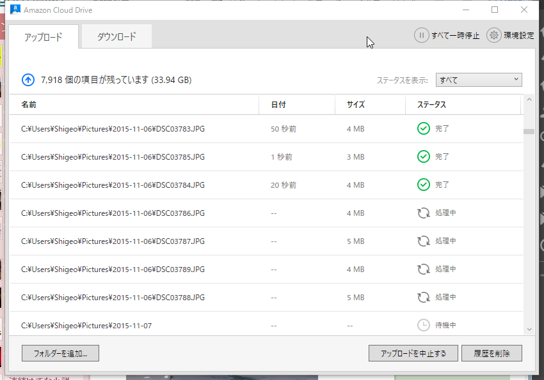
Task: Click the 待機中 status text
Action: click(445, 325)
